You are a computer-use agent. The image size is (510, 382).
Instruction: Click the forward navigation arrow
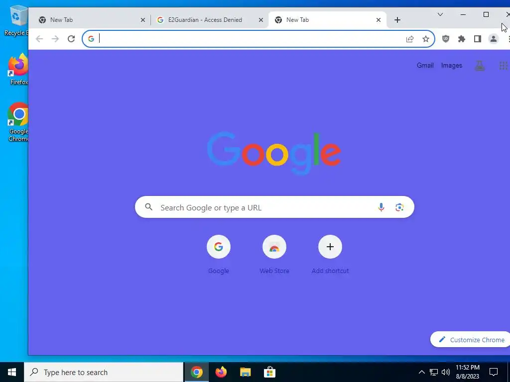(x=55, y=39)
